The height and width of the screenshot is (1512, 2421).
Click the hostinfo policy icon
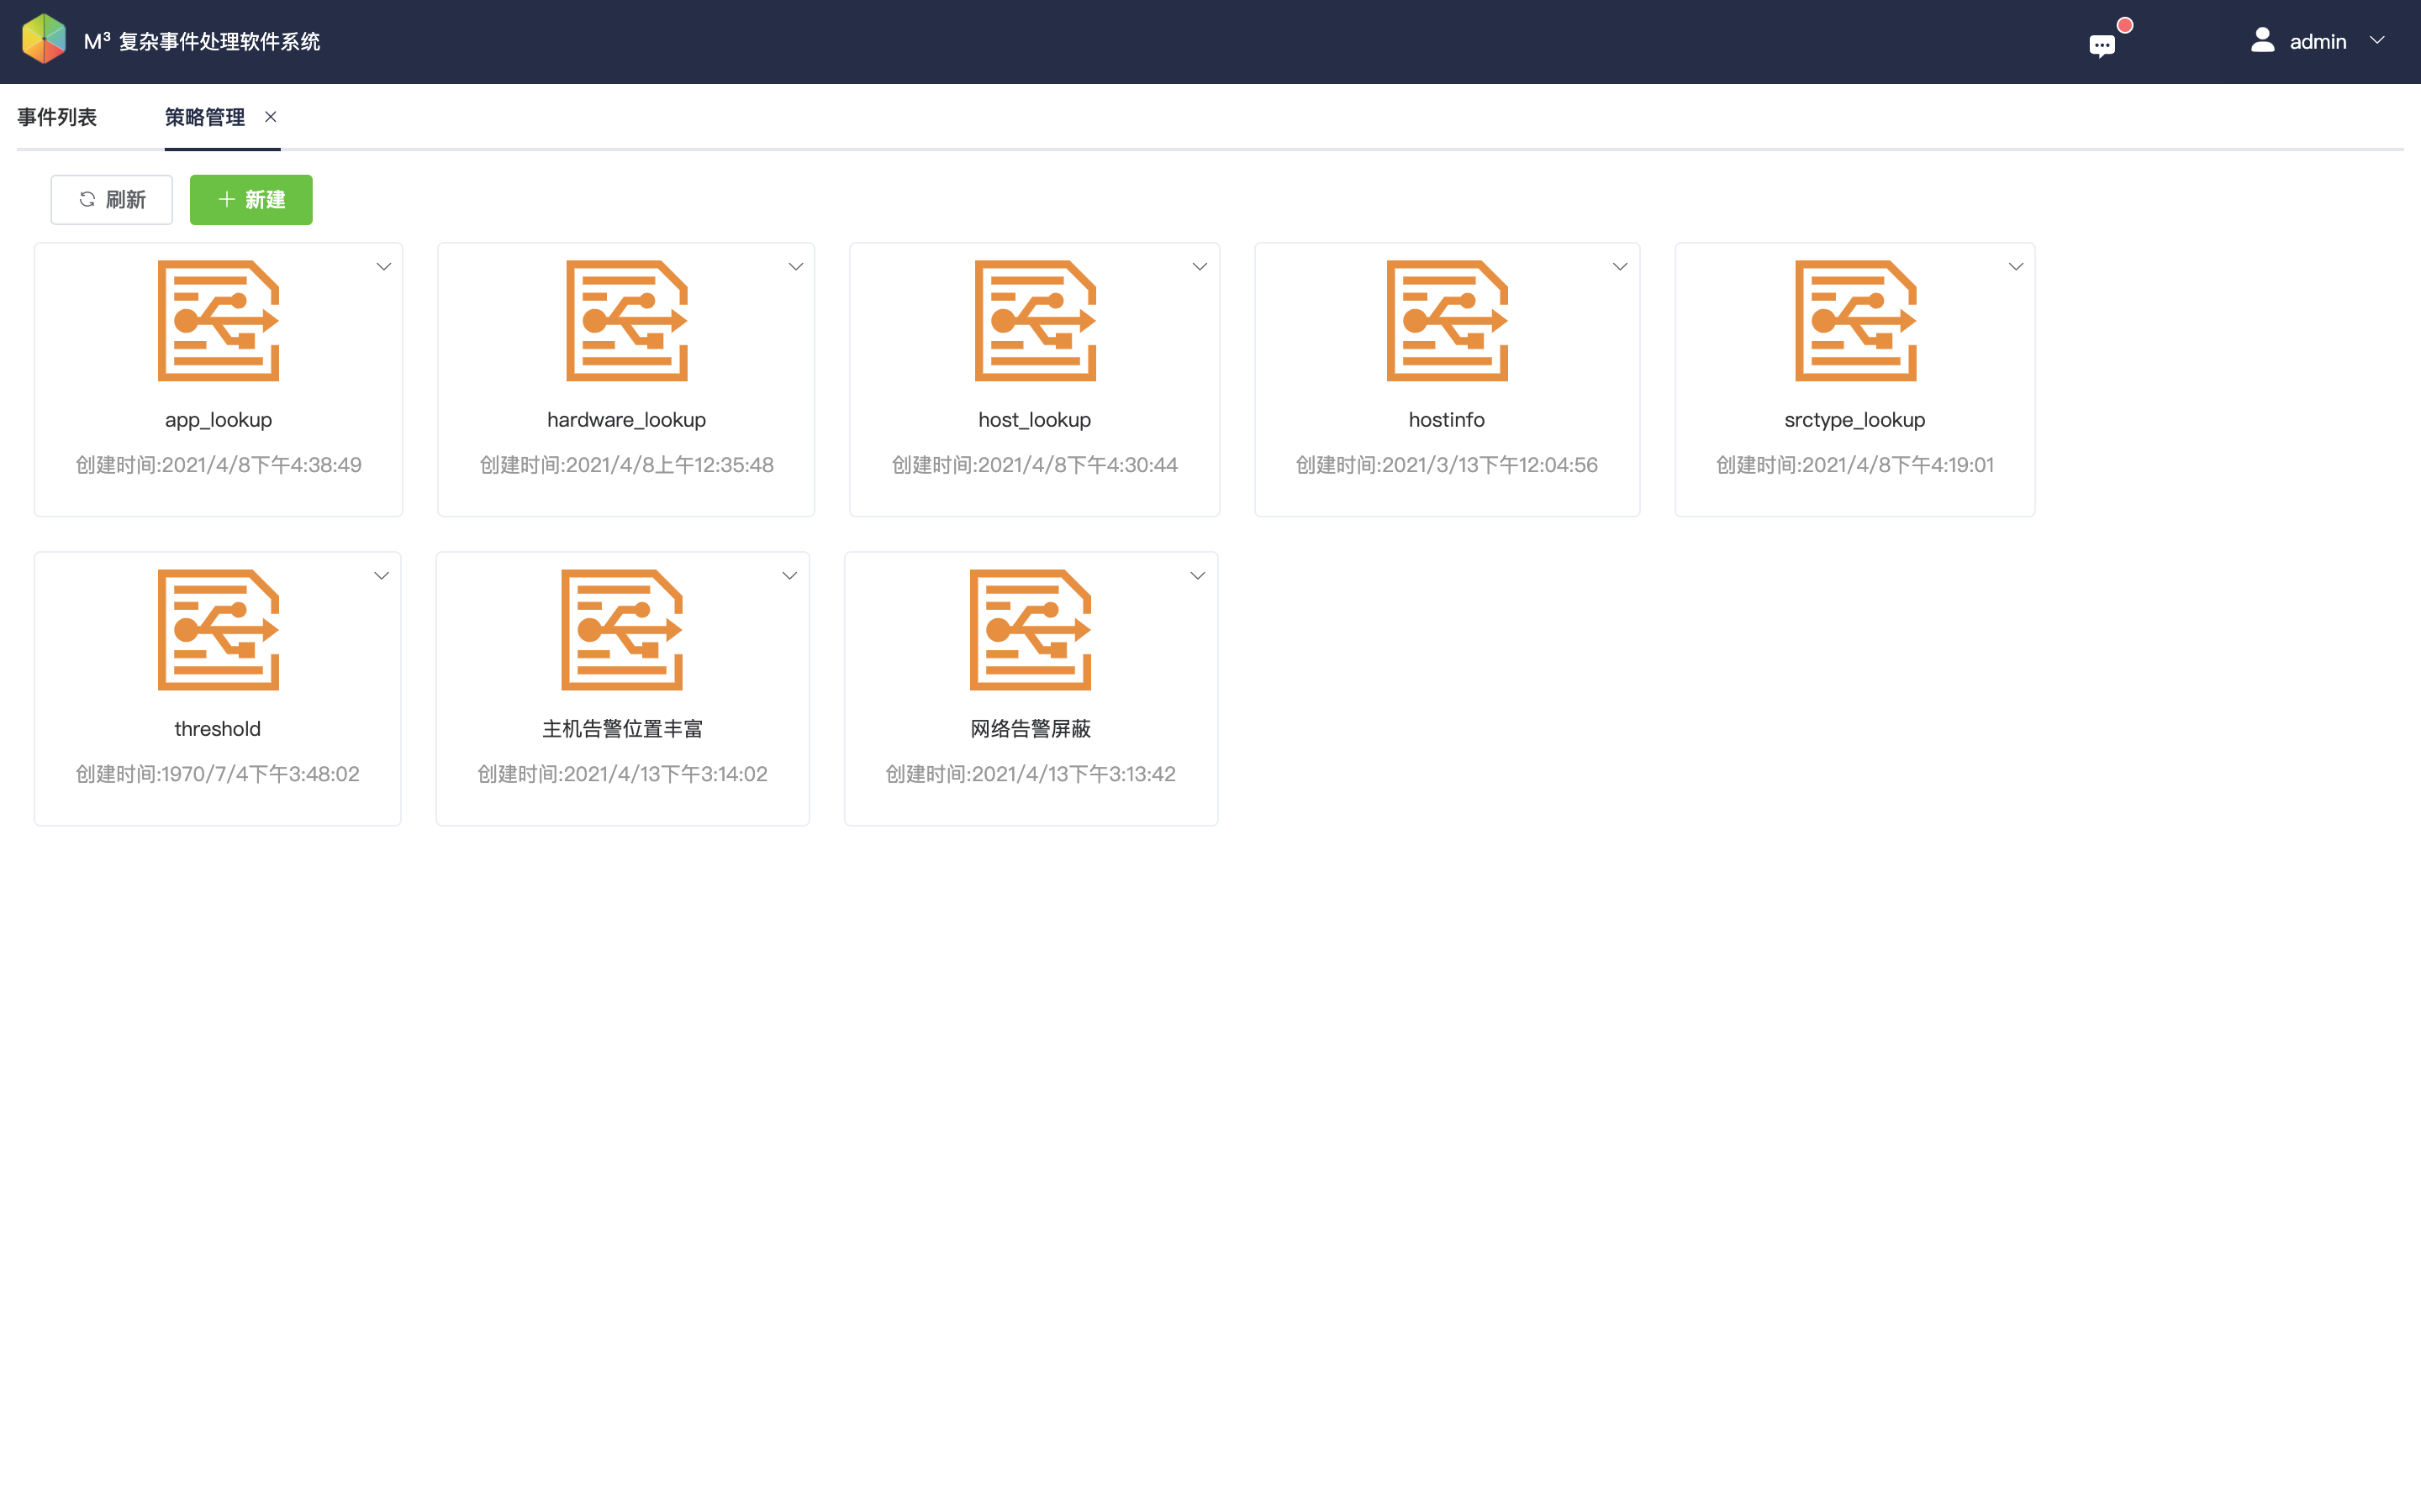point(1447,320)
